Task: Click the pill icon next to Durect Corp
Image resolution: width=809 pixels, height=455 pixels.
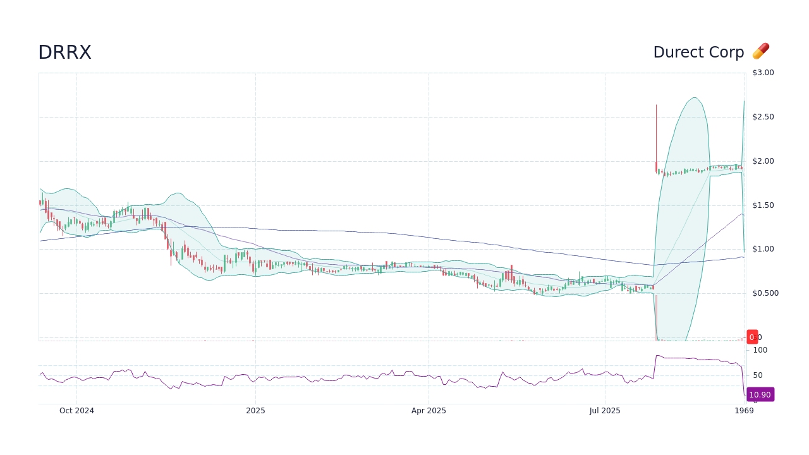Action: pyautogui.click(x=760, y=51)
